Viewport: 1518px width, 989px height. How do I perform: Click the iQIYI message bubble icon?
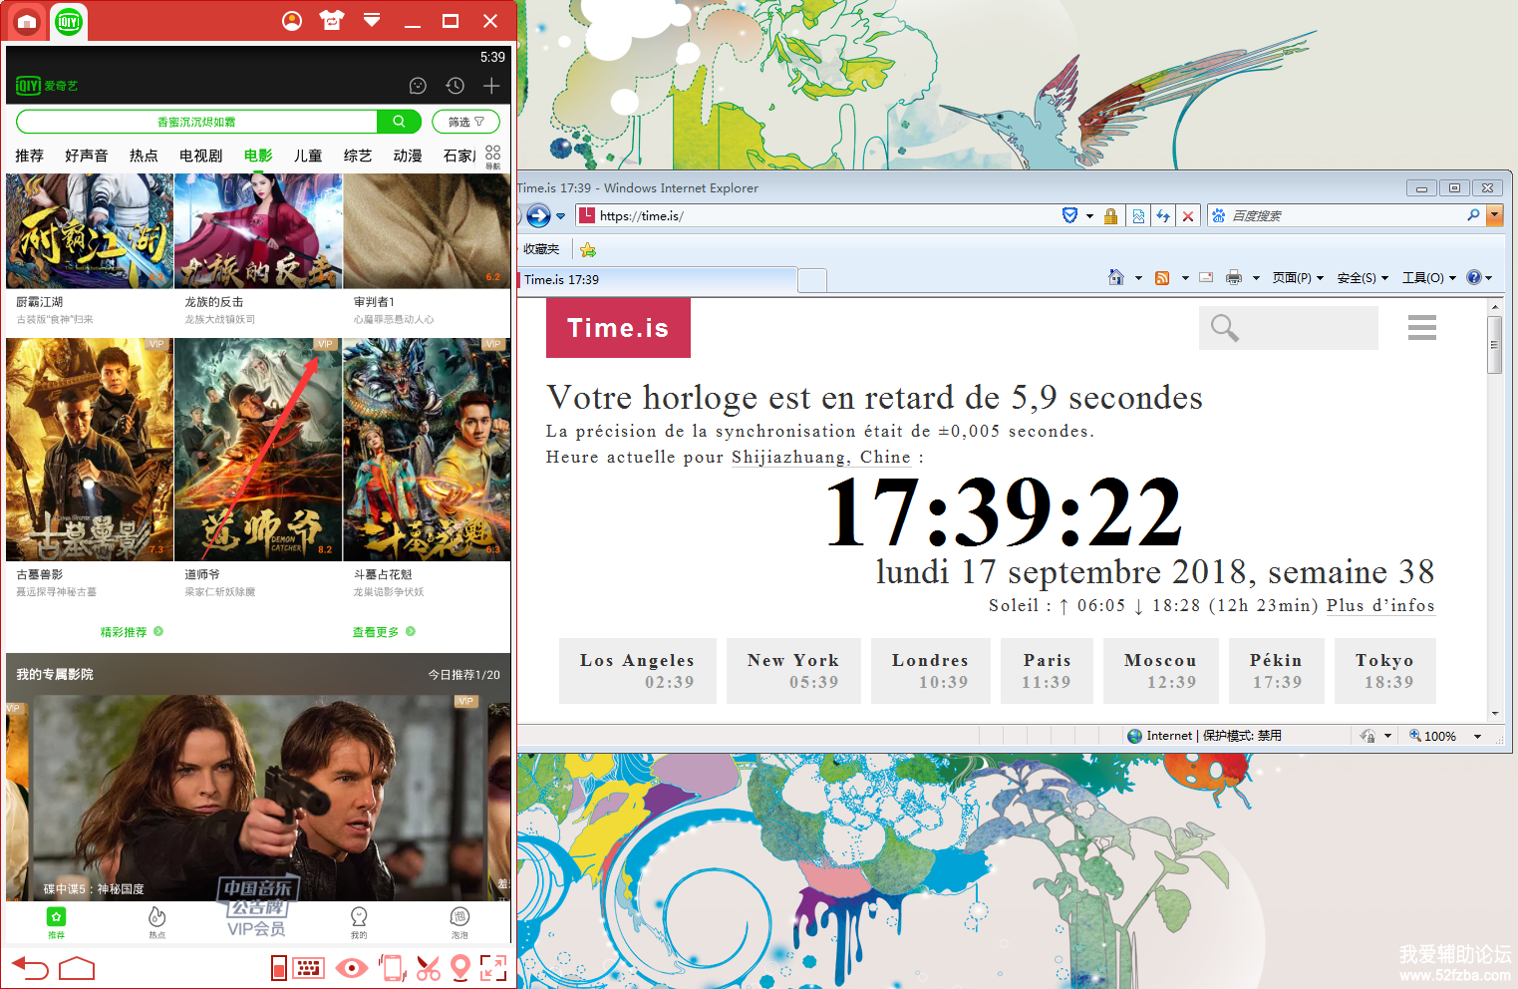pyautogui.click(x=418, y=87)
